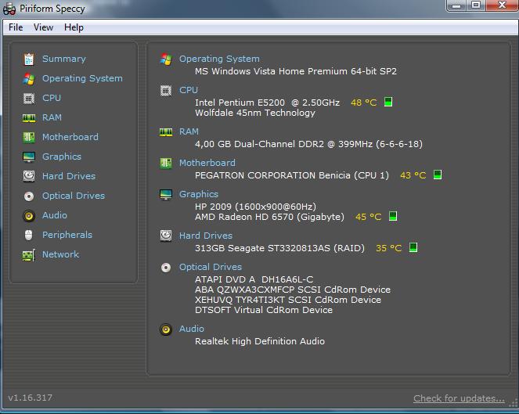The image size is (519, 414).
Task: Click text 'ATAPI DVD A DH16A6L-C'
Action: click(x=254, y=279)
